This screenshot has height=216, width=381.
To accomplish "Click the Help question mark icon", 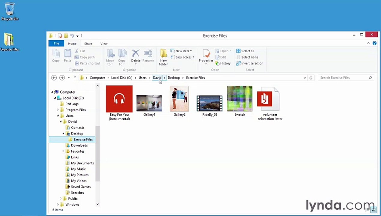I will (374, 43).
